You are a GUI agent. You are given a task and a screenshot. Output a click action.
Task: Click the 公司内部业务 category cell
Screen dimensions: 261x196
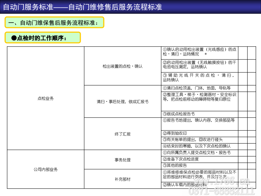click(45, 169)
